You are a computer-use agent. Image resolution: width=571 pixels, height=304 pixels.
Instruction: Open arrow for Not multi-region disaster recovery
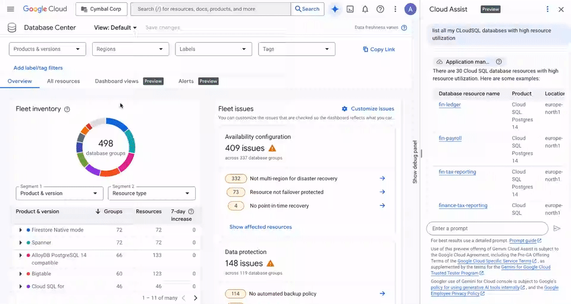coord(382,178)
